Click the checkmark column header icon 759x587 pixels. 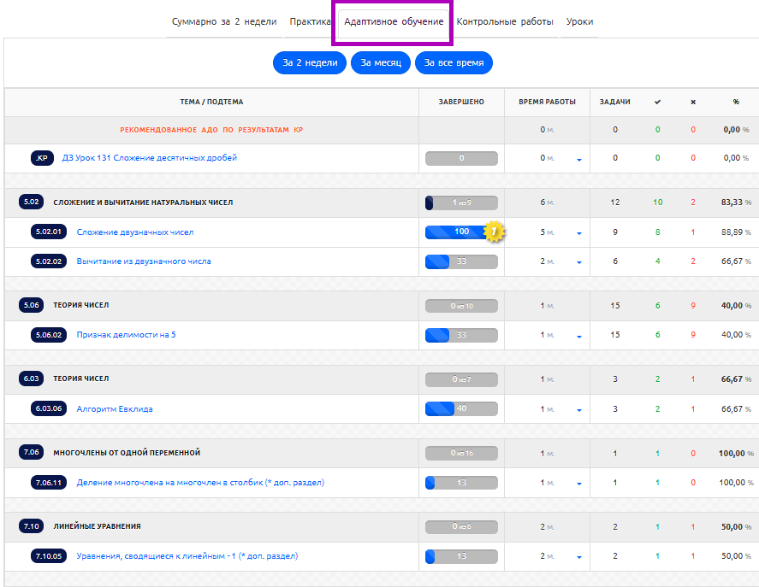657,102
